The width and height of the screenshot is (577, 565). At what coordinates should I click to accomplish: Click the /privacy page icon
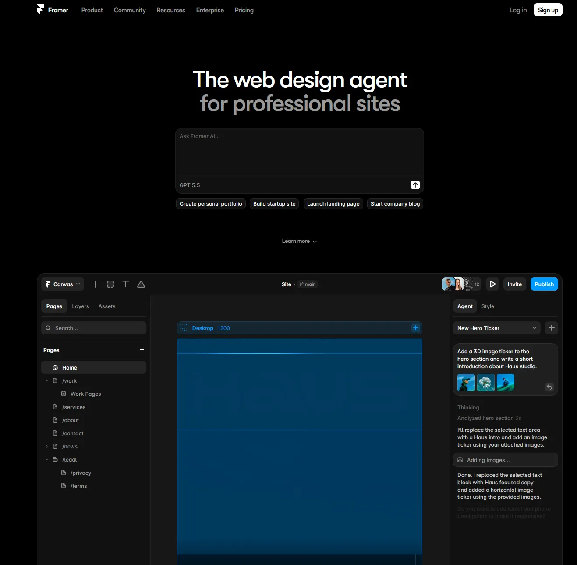[x=64, y=473]
